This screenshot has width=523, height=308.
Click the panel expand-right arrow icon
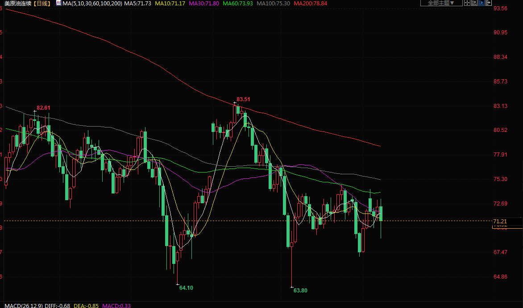click(x=489, y=3)
